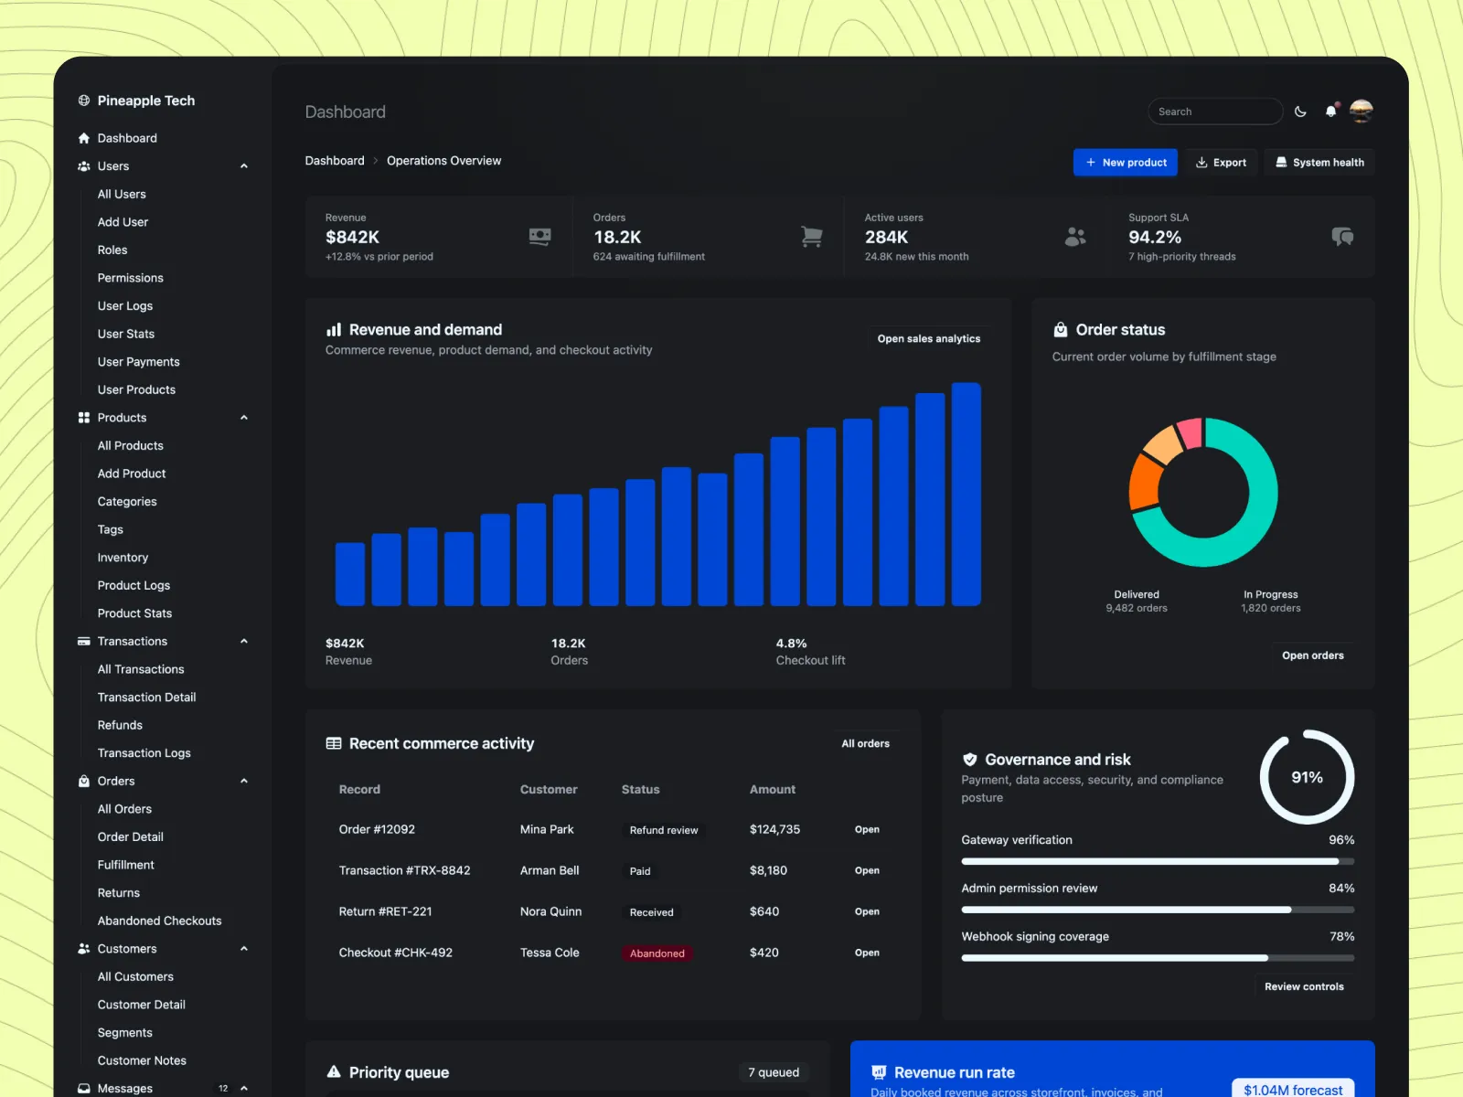Click Open for Checkout #CHK-492 row
Image resolution: width=1463 pixels, height=1097 pixels.
coord(867,953)
